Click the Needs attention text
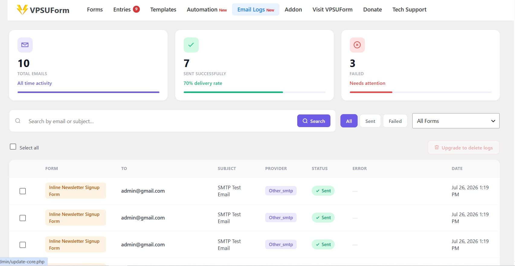This screenshot has height=266, width=515. click(x=367, y=83)
